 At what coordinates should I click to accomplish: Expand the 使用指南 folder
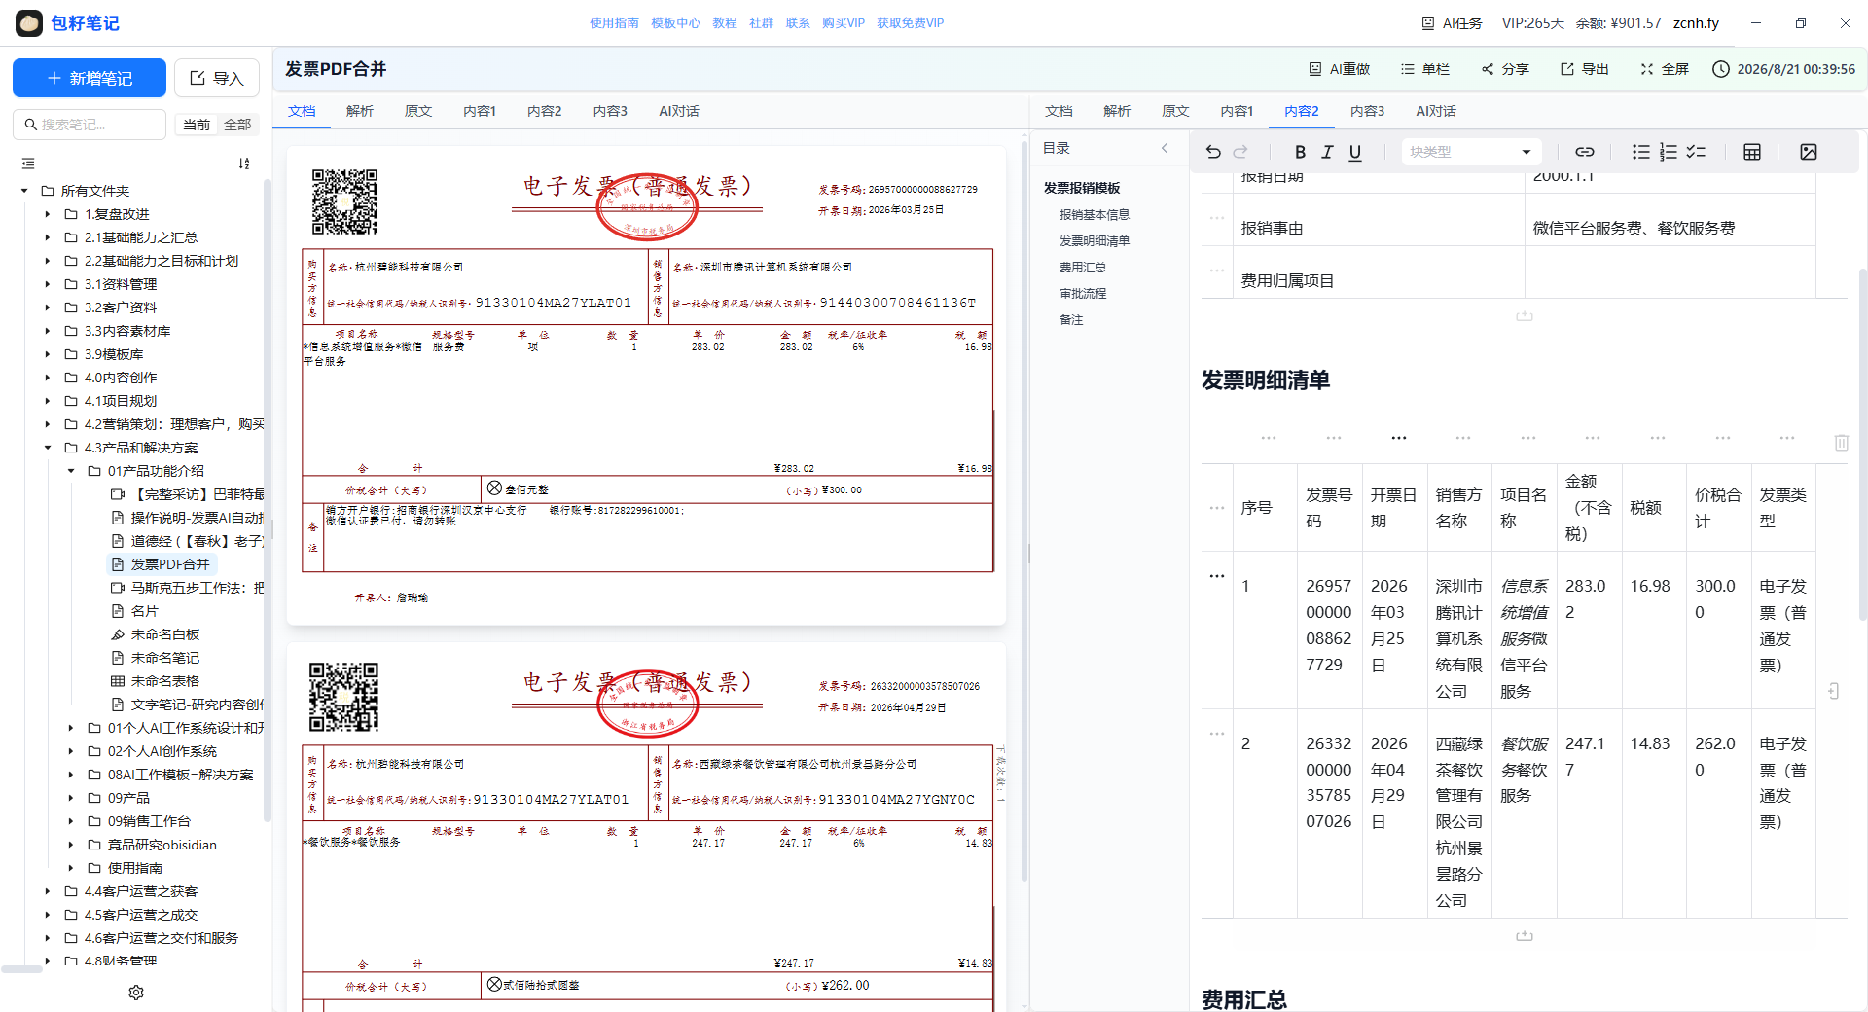coord(71,868)
